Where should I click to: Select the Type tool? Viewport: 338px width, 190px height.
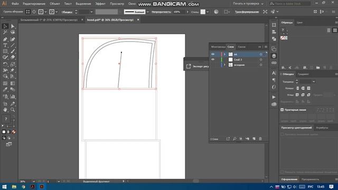(x=5, y=45)
